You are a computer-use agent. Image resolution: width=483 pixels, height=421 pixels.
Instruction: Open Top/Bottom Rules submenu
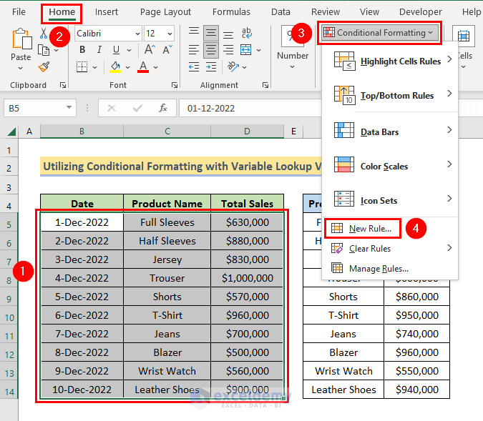pyautogui.click(x=390, y=95)
